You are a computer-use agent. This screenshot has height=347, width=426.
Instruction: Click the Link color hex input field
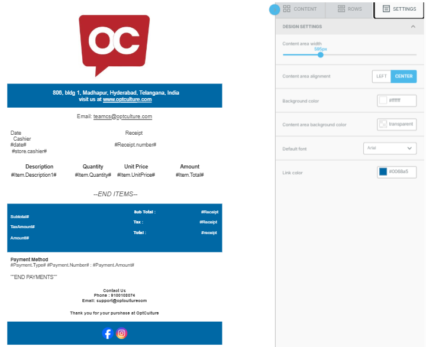coord(402,172)
